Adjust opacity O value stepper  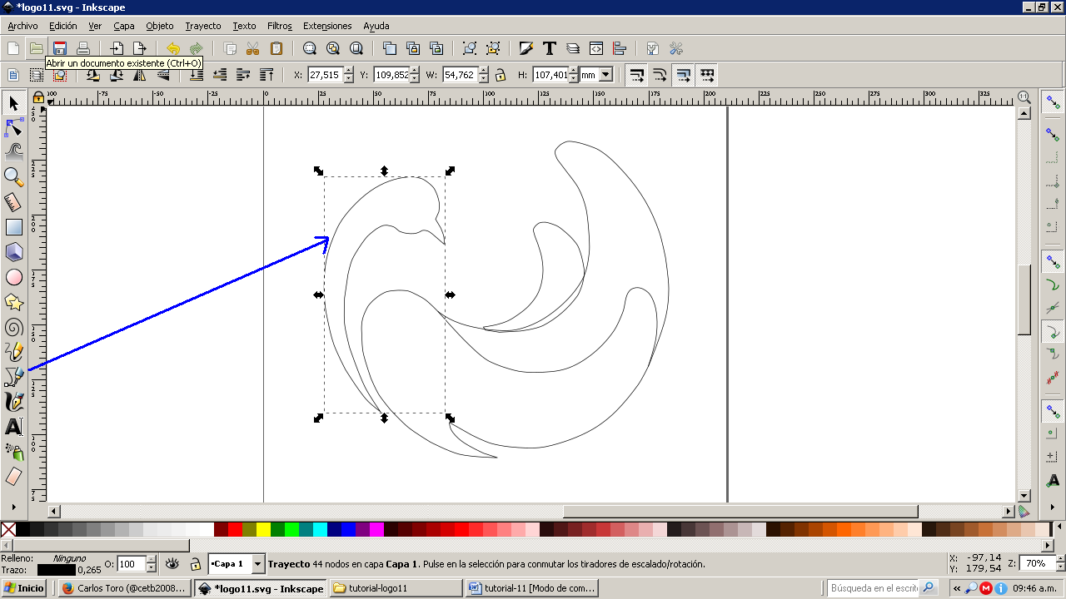(x=151, y=564)
